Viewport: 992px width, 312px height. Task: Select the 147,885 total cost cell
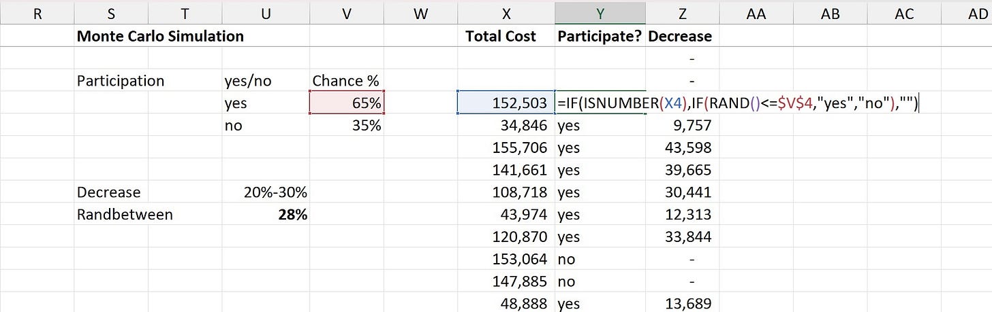click(506, 281)
